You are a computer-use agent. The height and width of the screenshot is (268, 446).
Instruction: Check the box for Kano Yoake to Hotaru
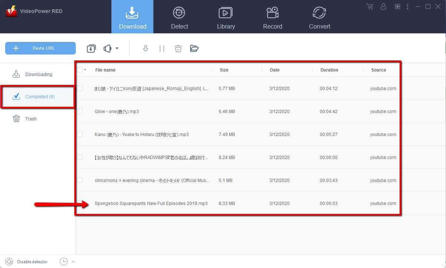80,134
